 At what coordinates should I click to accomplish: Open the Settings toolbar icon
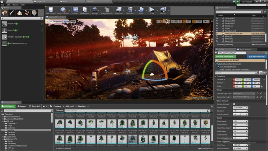point(95,10)
